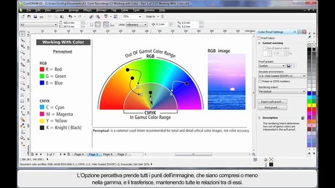This screenshot has height=188, width=335.
Task: Collapse the Gamut warning section
Action: click(x=260, y=43)
